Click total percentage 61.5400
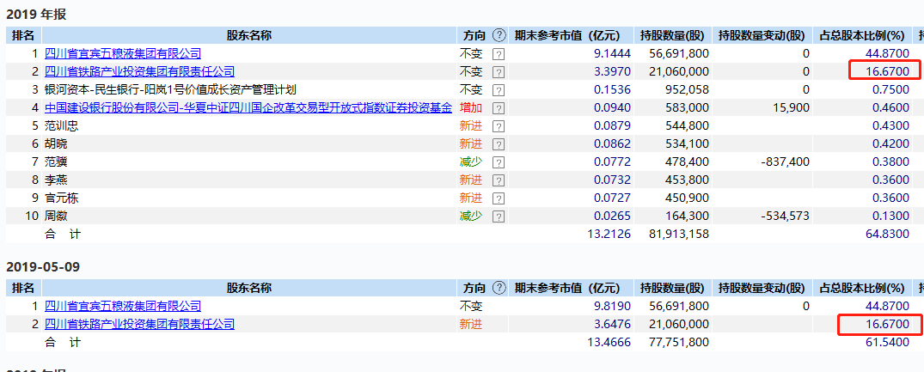 [887, 342]
